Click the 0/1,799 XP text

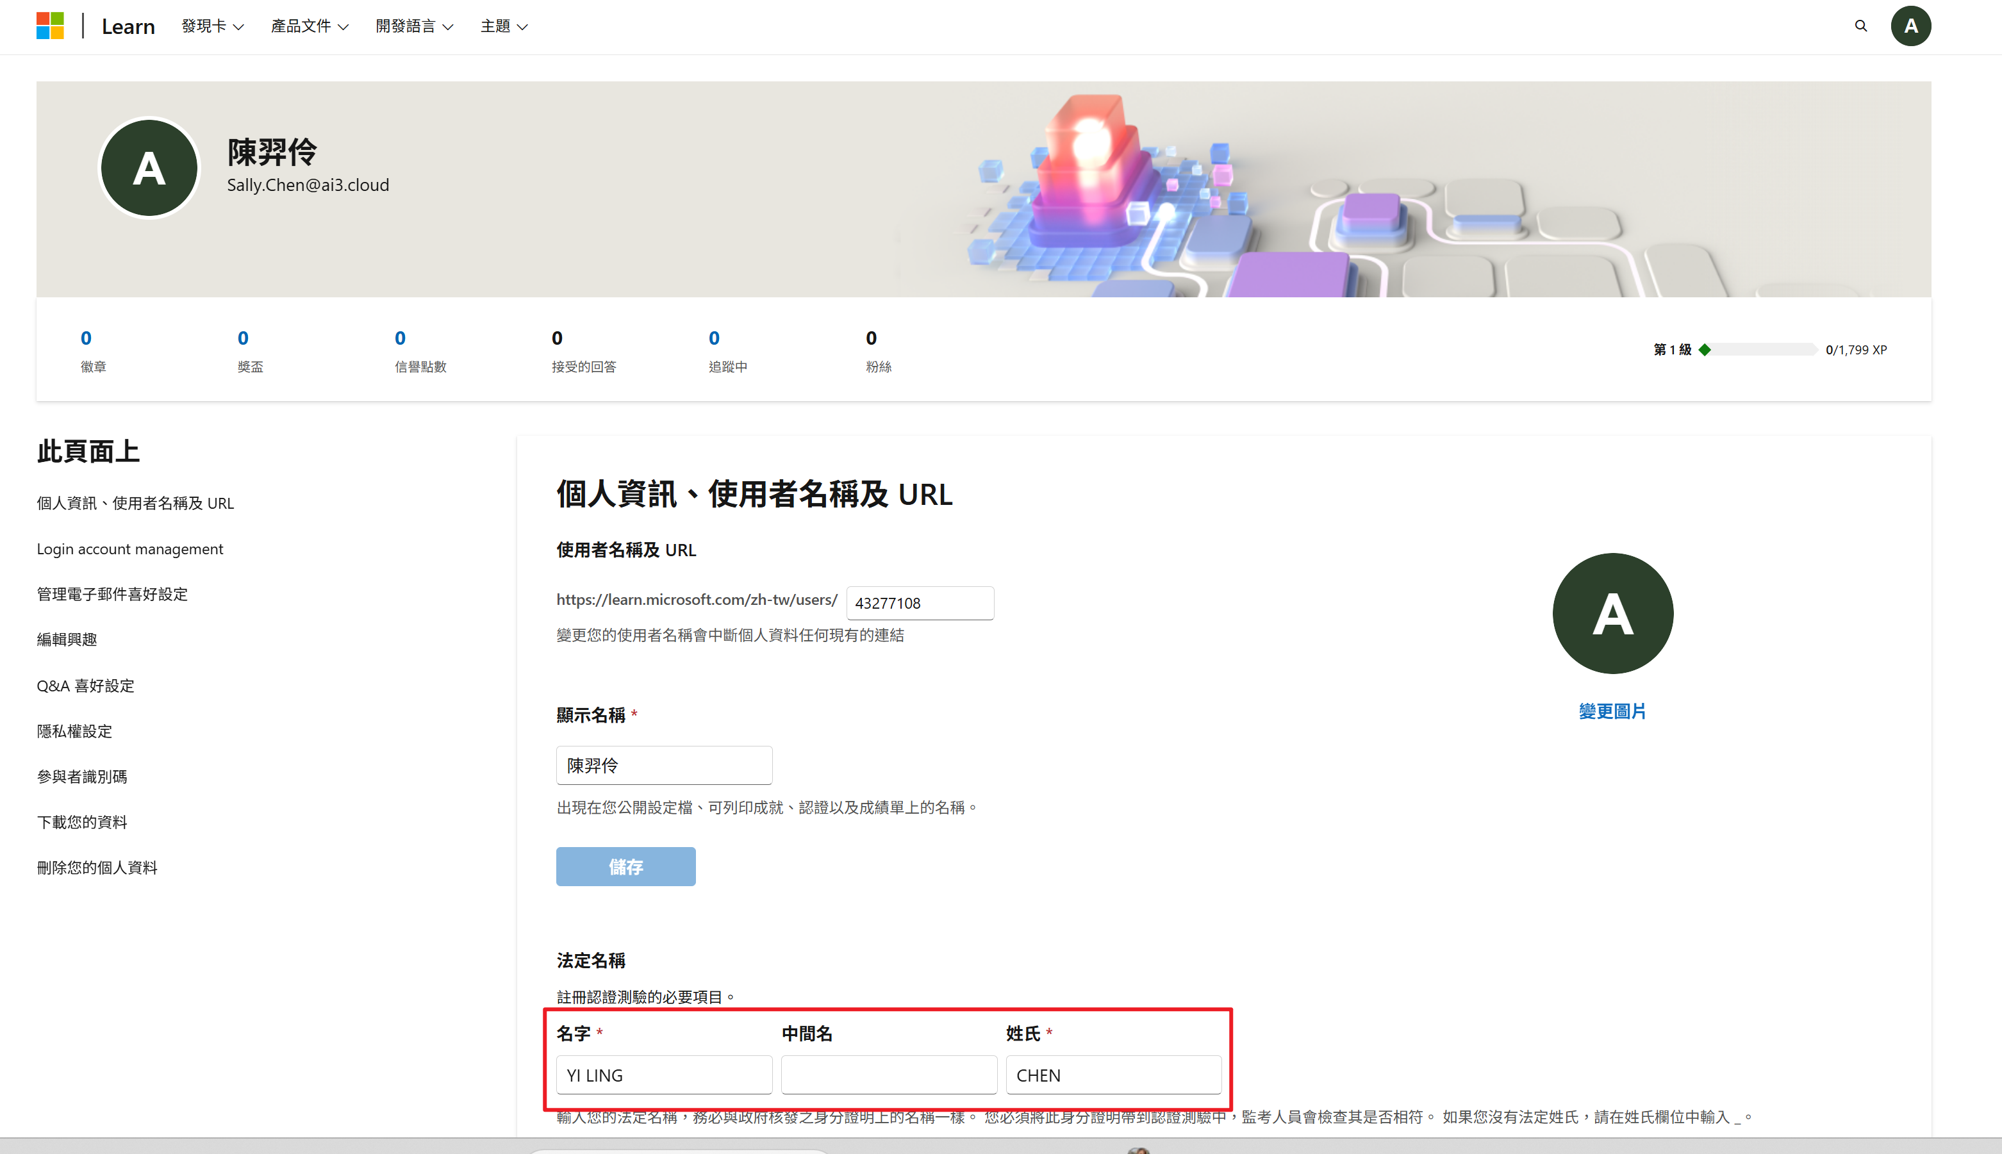click(1856, 349)
